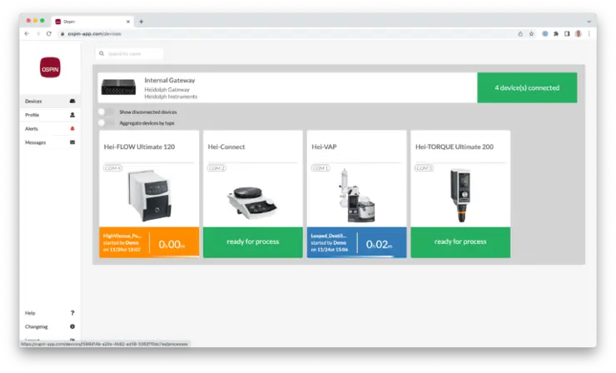
Task: Toggle Aggregate devices by type switch
Action: (106, 123)
